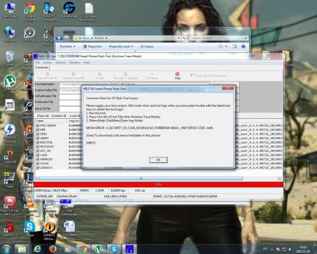Open the File menu in Flash Tool
Screen dimensions: 317x254
(x=37, y=62)
